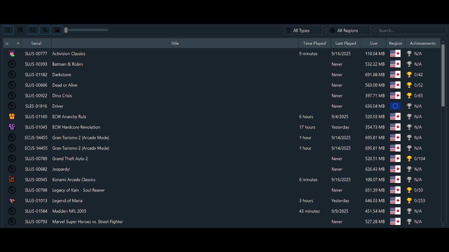Sort list by Title column
The width and height of the screenshot is (449, 252).
[x=175, y=43]
